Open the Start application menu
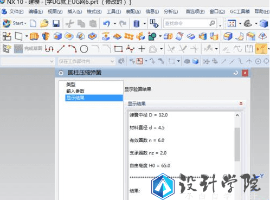 pyautogui.click(x=15, y=23)
